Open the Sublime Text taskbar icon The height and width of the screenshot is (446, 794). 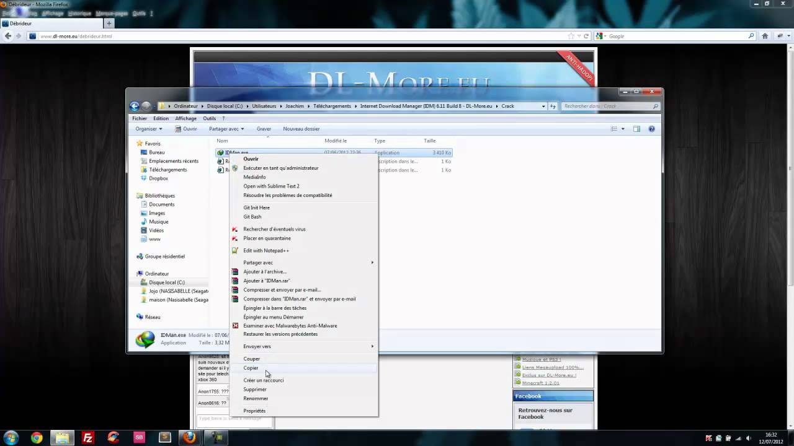point(164,438)
